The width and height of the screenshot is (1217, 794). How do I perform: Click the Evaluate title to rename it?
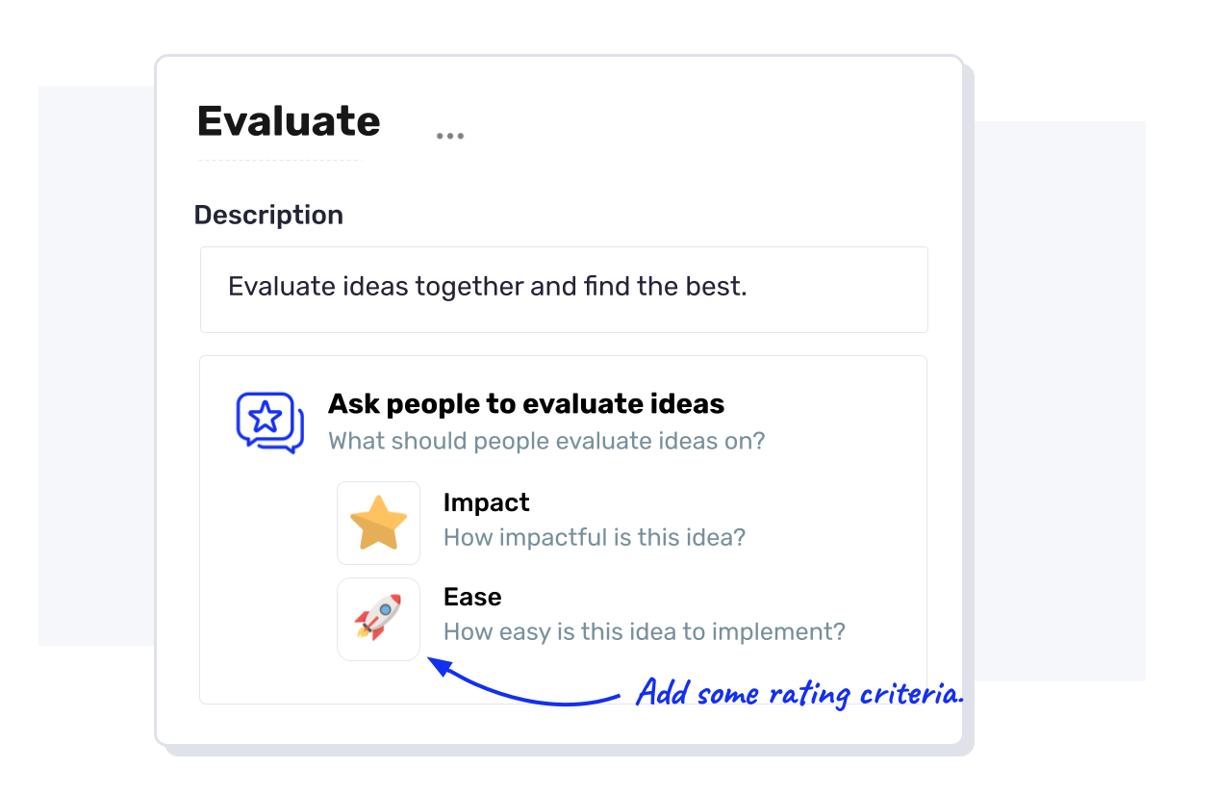[x=288, y=121]
